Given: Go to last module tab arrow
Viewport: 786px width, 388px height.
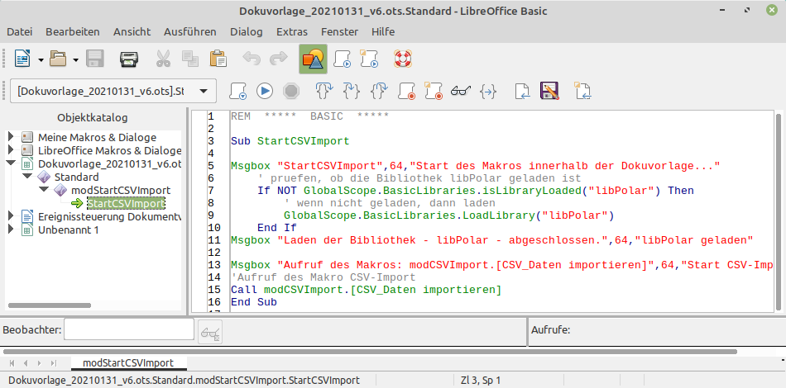Looking at the screenshot, I should point(53,363).
